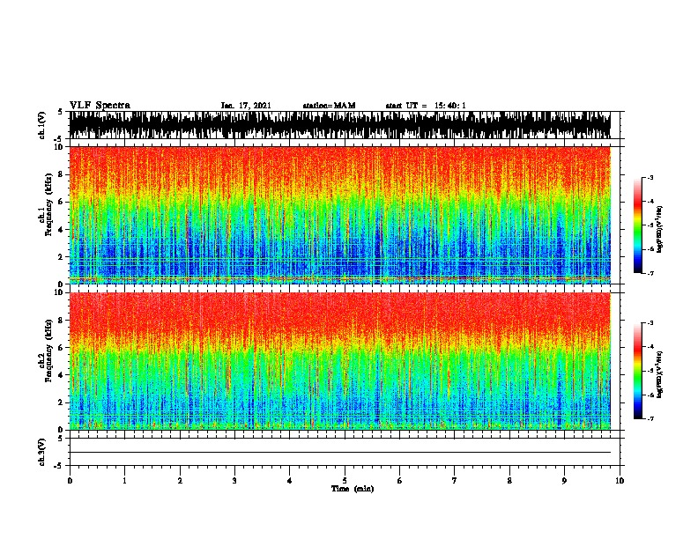Click the "Time (min)" axis title
698x539 pixels.
pyautogui.click(x=353, y=489)
